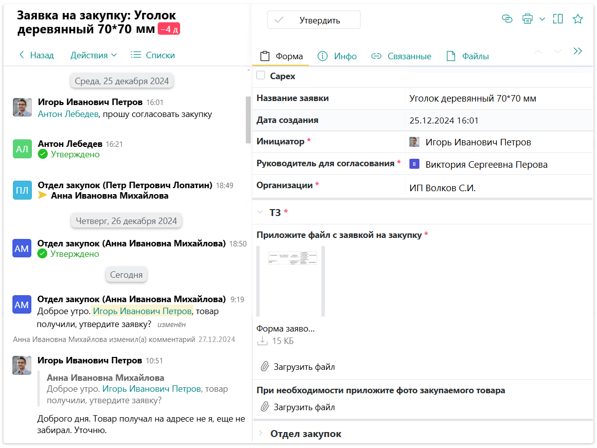The image size is (597, 448).
Task: Open the Связанные tab
Action: click(401, 56)
